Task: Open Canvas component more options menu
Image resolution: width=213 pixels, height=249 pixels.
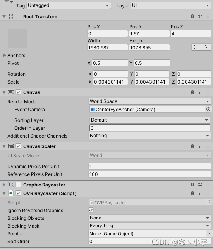Action: coord(208,92)
